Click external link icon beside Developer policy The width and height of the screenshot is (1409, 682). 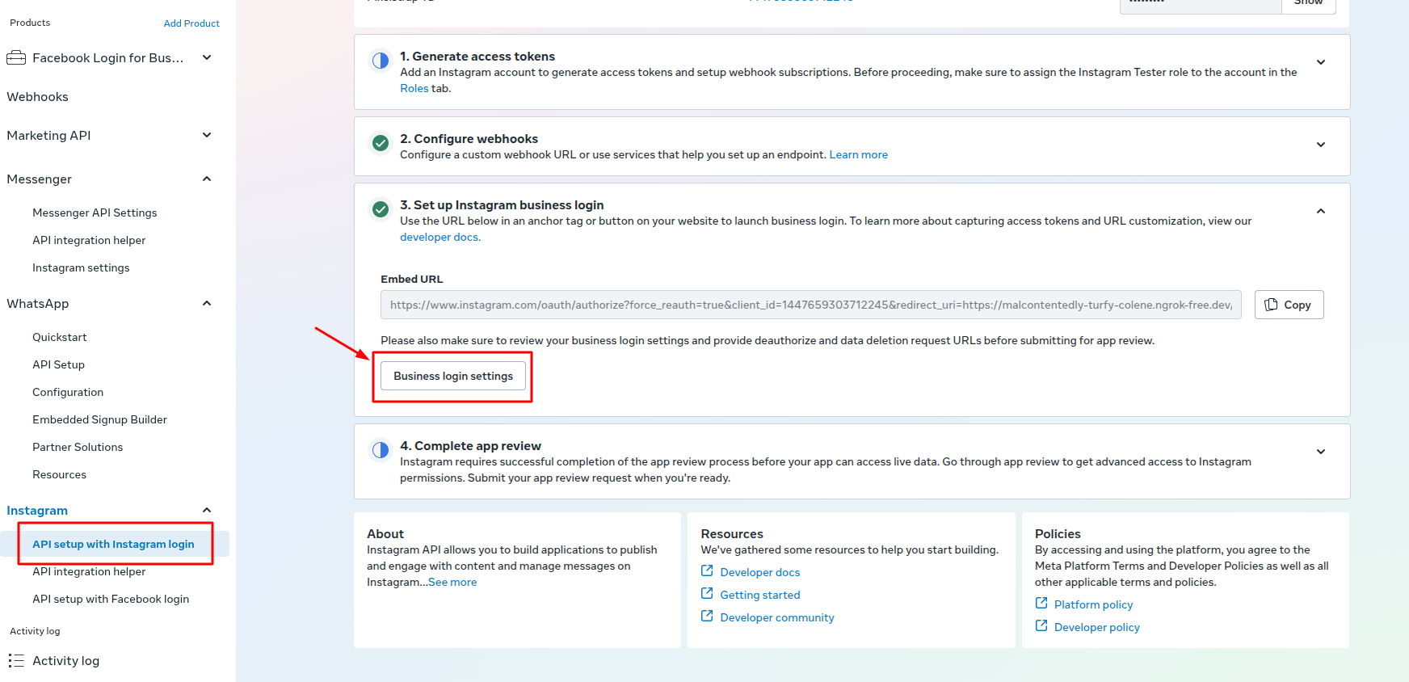tap(1041, 626)
